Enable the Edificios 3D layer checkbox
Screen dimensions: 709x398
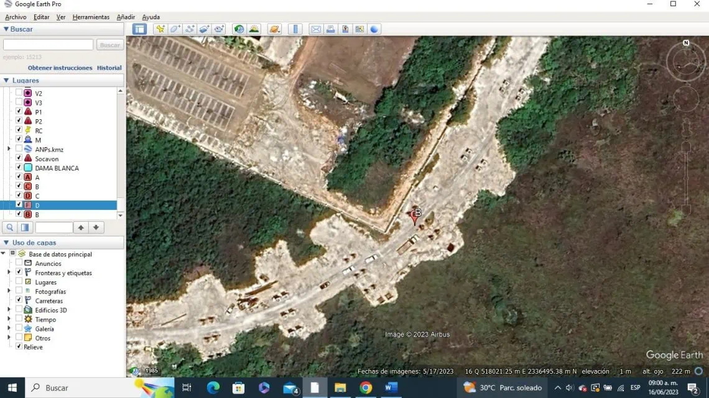(19, 310)
